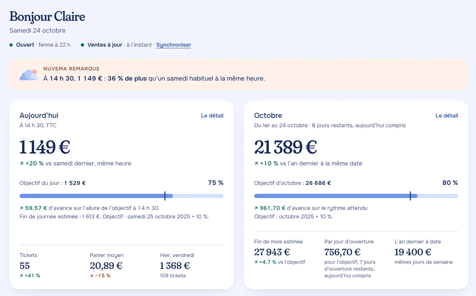This screenshot has height=296, width=476.
Task: Click the Synchroniser link
Action: (x=173, y=45)
